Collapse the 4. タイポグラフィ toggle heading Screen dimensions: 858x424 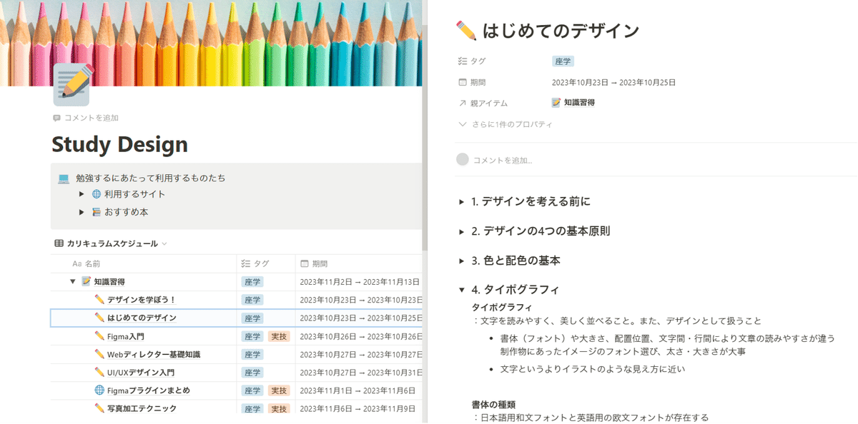tap(461, 290)
